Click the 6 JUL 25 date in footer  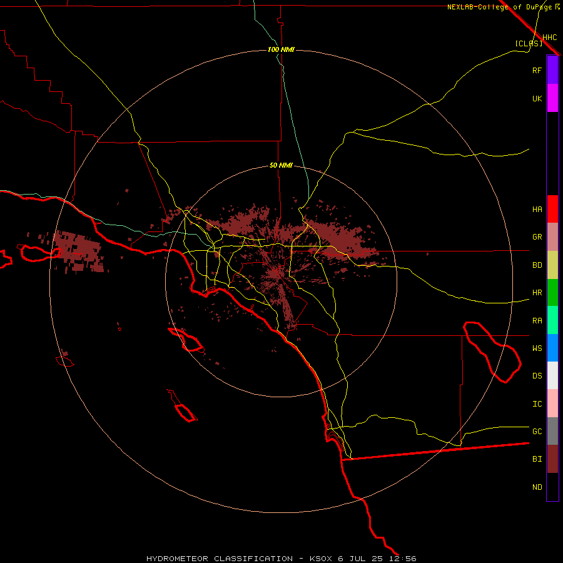tap(362, 559)
